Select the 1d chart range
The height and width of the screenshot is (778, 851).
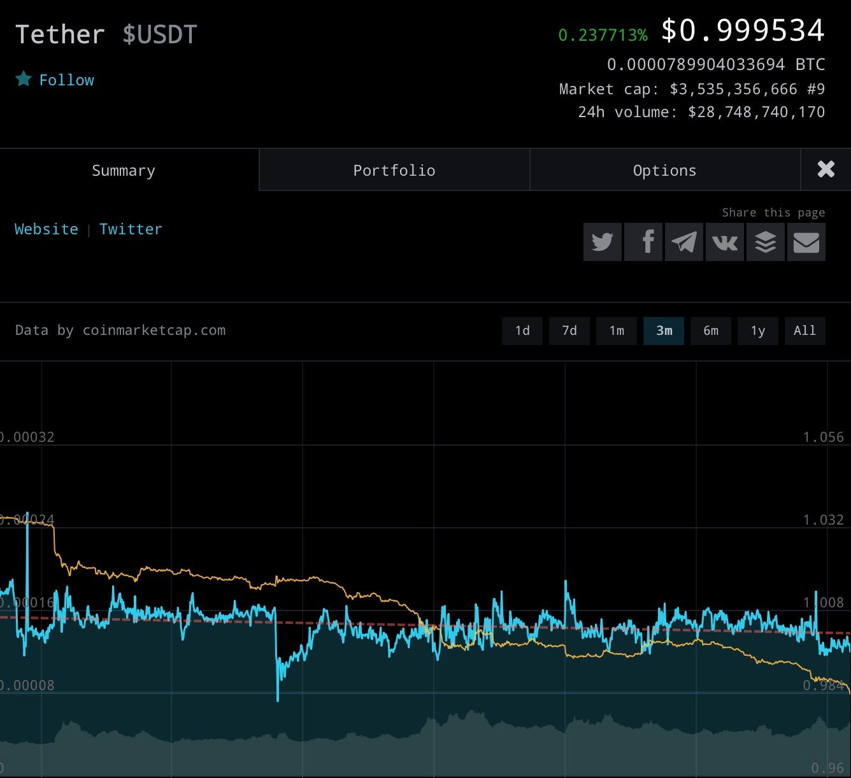[522, 331]
